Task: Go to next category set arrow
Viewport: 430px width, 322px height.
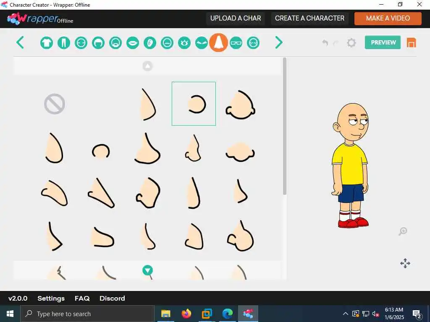Action: click(279, 42)
